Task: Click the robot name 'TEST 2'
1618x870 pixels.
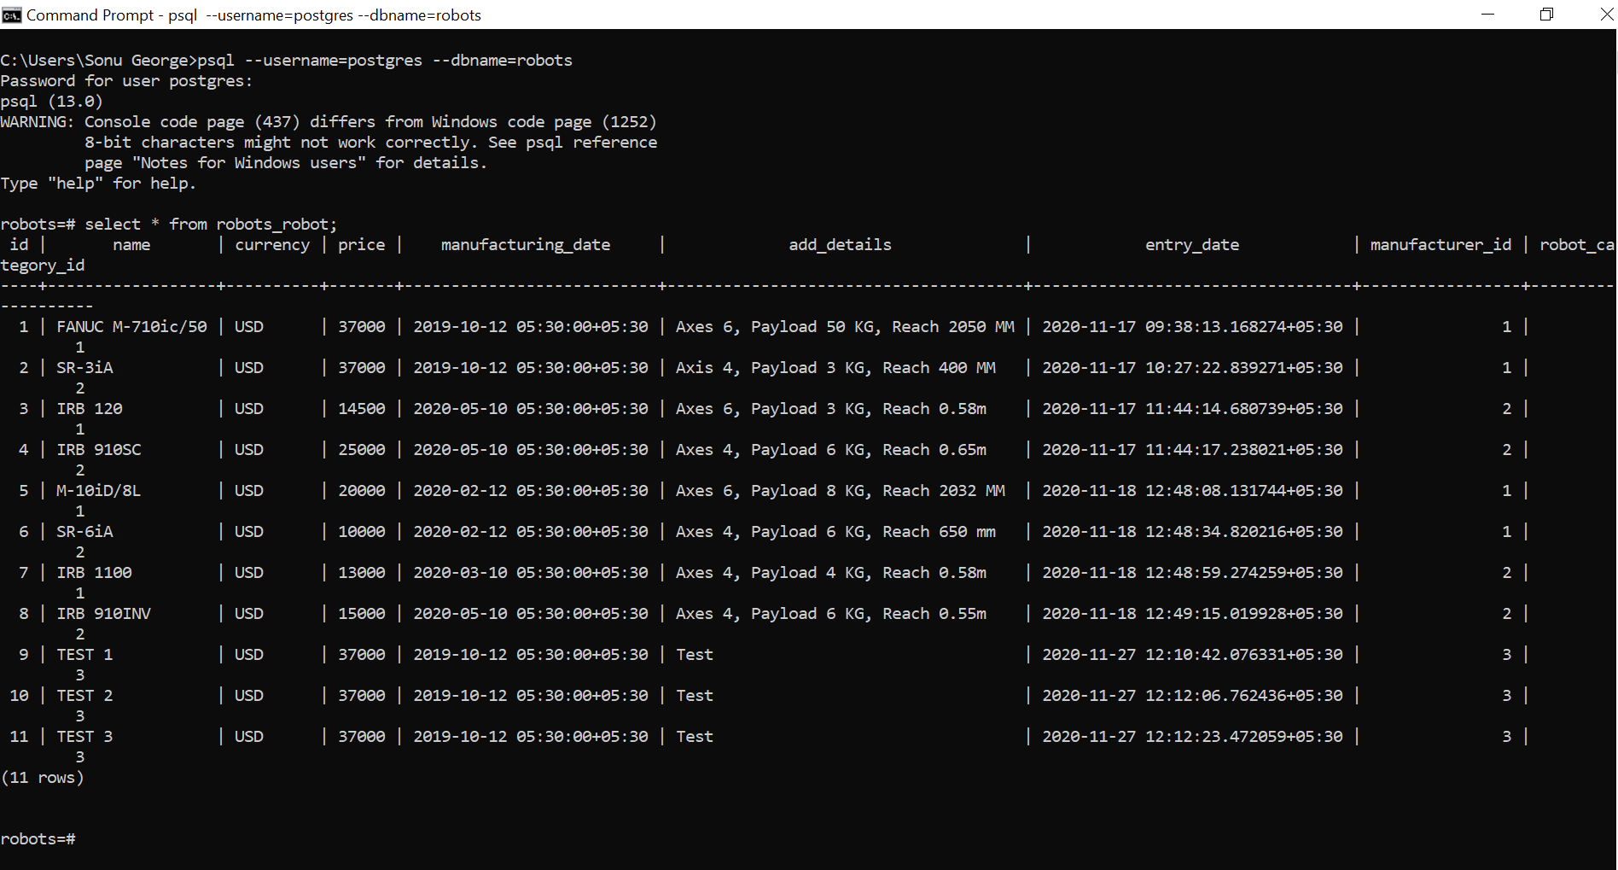Action: tap(84, 696)
